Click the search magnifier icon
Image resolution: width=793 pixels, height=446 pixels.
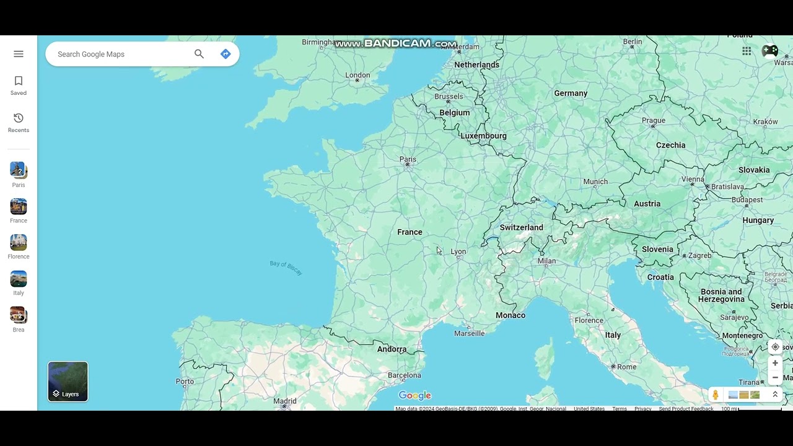(x=199, y=54)
